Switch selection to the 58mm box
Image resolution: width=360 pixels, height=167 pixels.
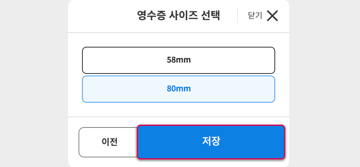[179, 60]
